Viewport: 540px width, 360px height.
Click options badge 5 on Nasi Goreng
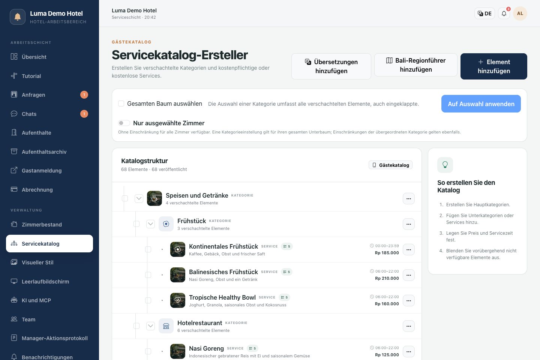[x=253, y=348]
